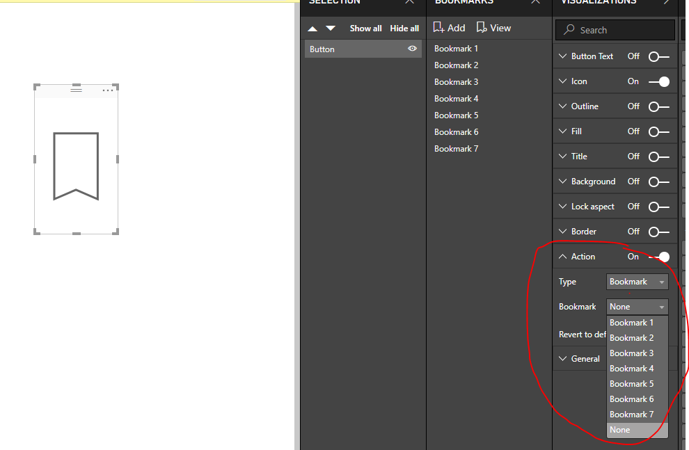Select None option in dropdown list
The image size is (689, 450).
(x=637, y=431)
